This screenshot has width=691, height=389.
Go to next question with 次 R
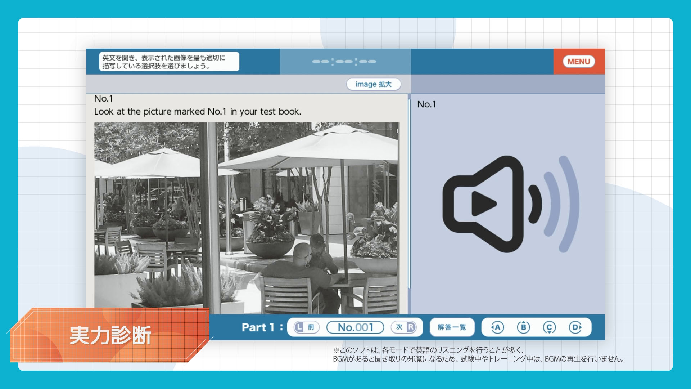click(x=404, y=327)
